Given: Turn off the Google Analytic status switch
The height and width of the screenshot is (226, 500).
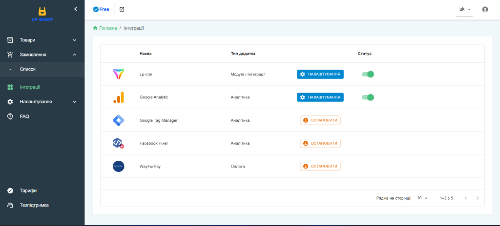Looking at the screenshot, I should pyautogui.click(x=368, y=97).
